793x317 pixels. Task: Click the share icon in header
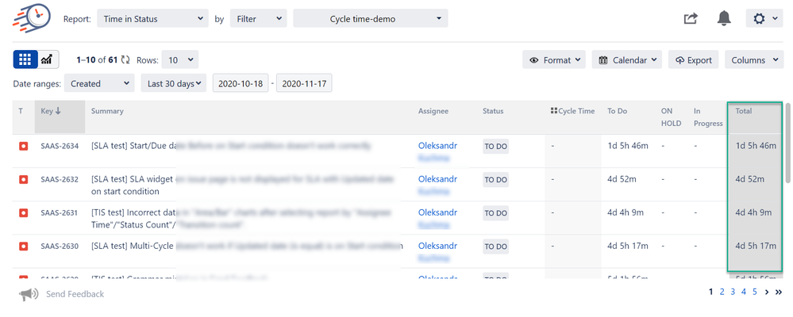[x=691, y=19]
